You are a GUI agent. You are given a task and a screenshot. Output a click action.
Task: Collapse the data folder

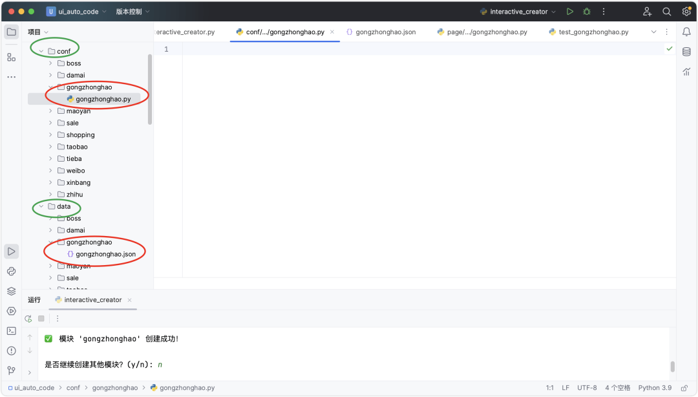coord(41,206)
